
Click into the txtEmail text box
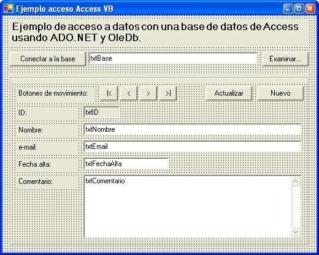pos(192,147)
